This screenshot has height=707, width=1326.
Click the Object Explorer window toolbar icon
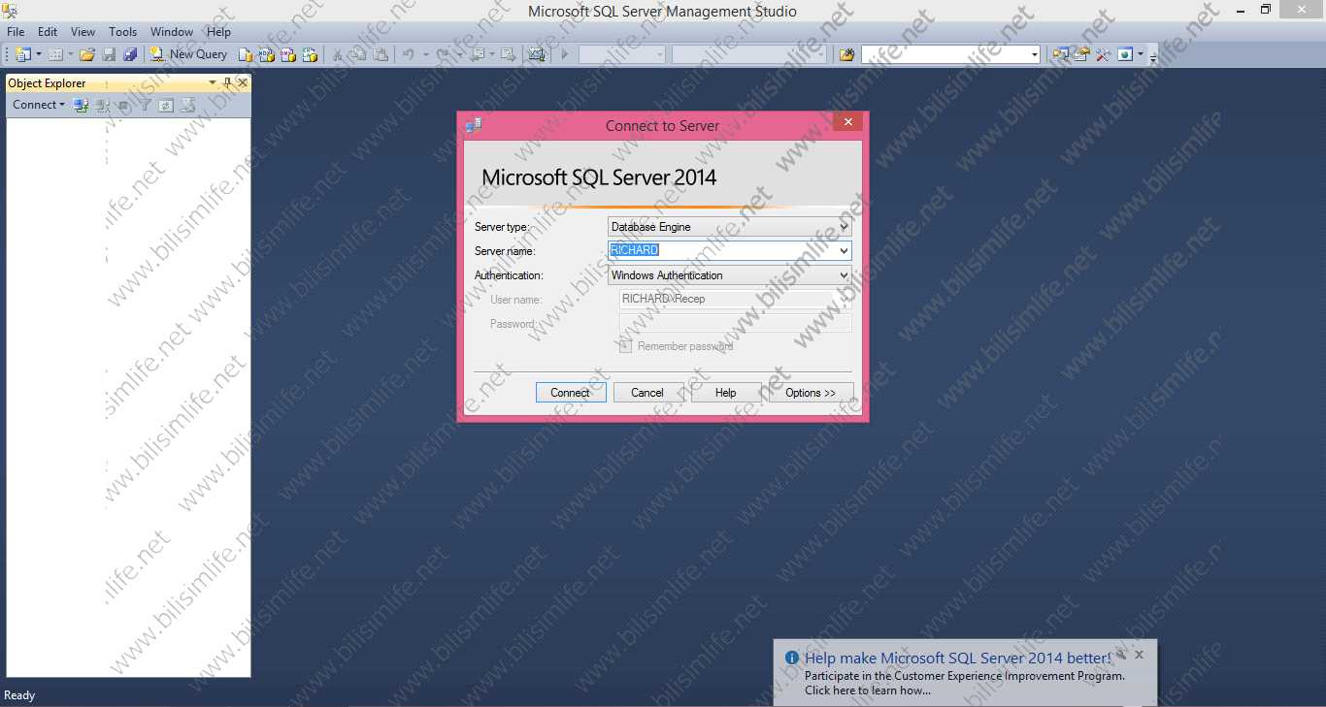1061,54
